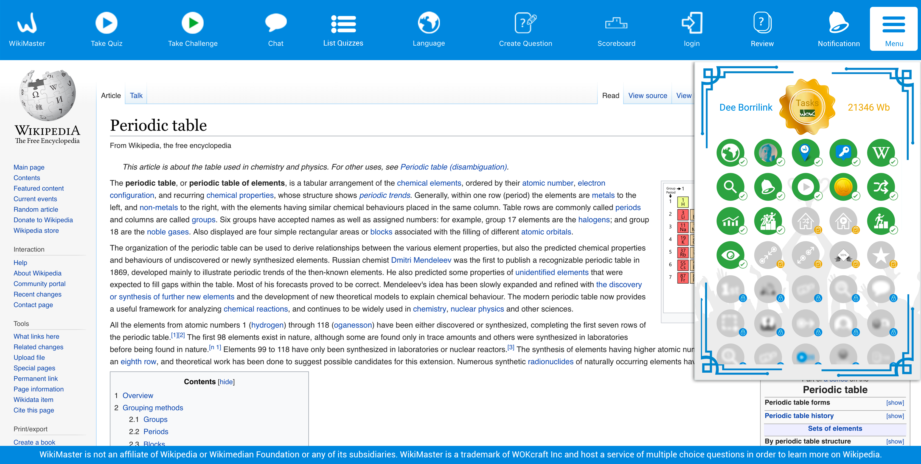Select the blue key task badge
Viewport: 921px width, 464px height.
843,153
